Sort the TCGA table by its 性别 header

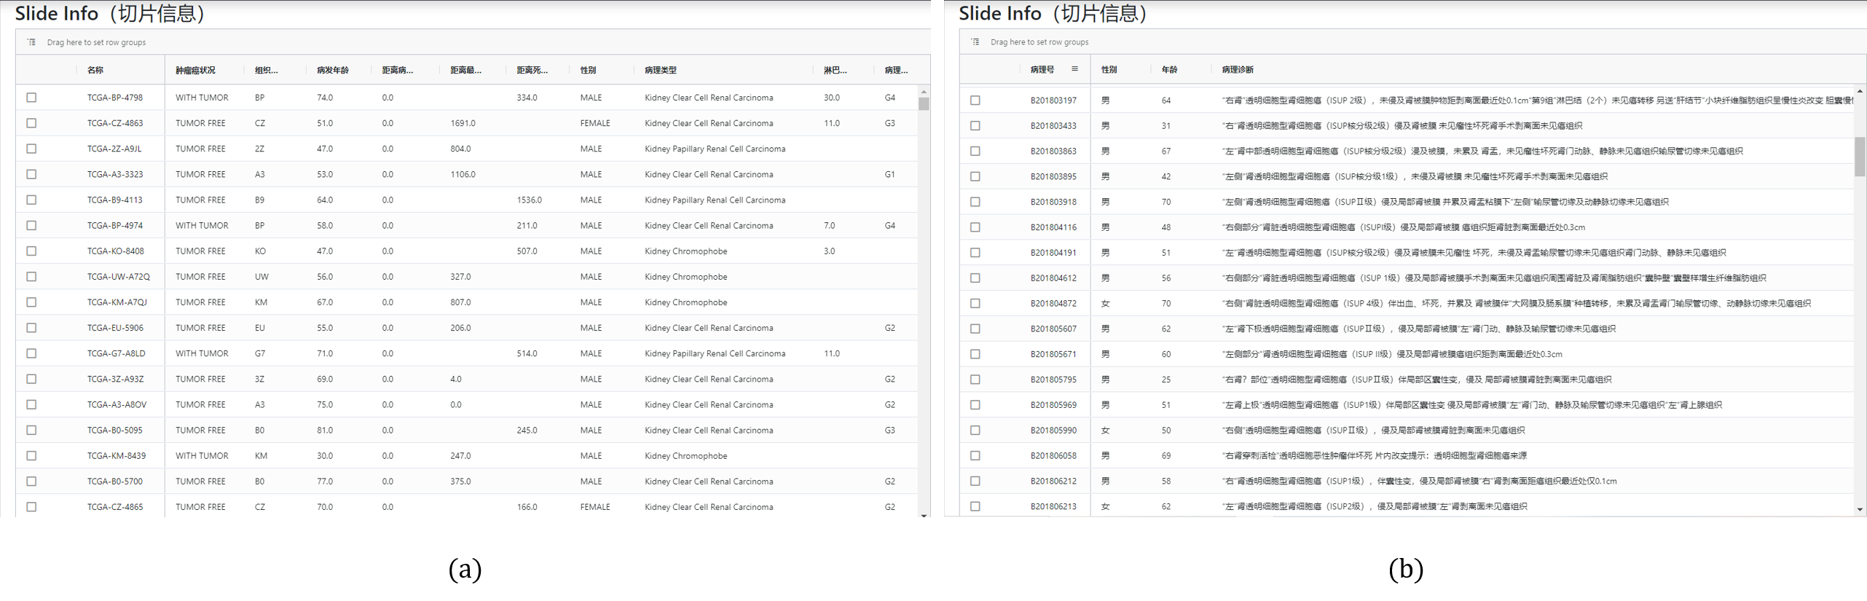tap(588, 70)
